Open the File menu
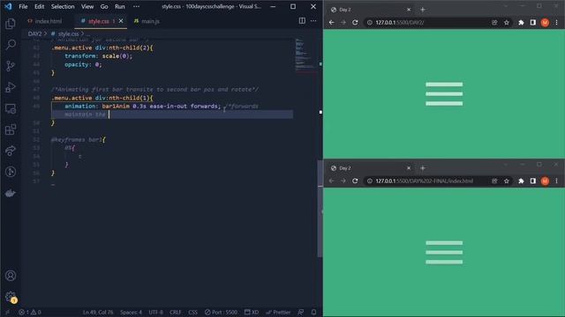This screenshot has width=565, height=317. (x=23, y=6)
